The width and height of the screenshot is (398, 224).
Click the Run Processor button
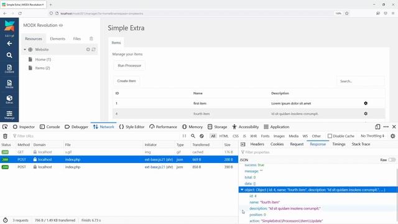(x=129, y=65)
